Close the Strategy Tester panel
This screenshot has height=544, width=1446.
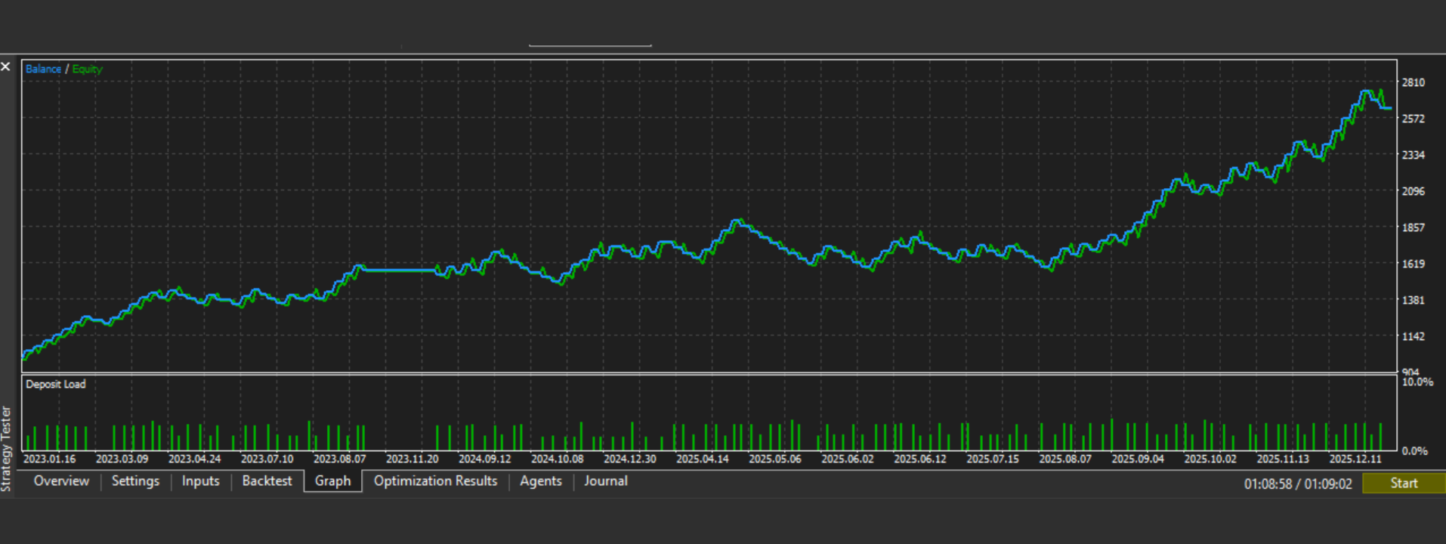click(6, 67)
